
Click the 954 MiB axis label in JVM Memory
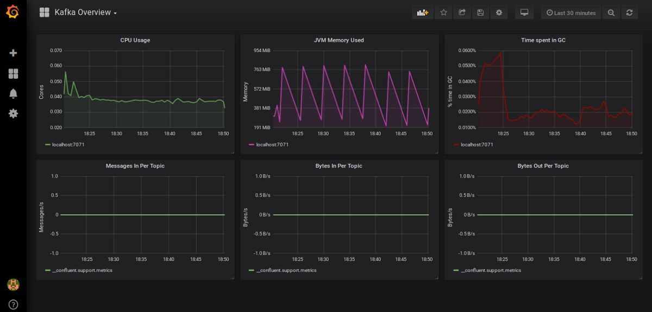point(262,50)
